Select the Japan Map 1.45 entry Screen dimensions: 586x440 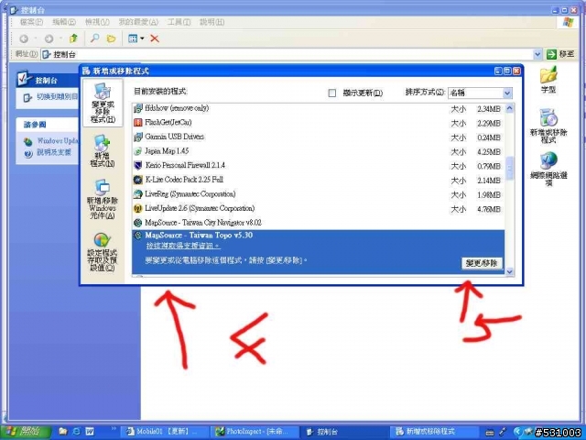318,151
